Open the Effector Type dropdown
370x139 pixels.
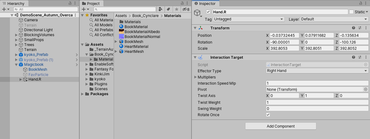click(317, 71)
